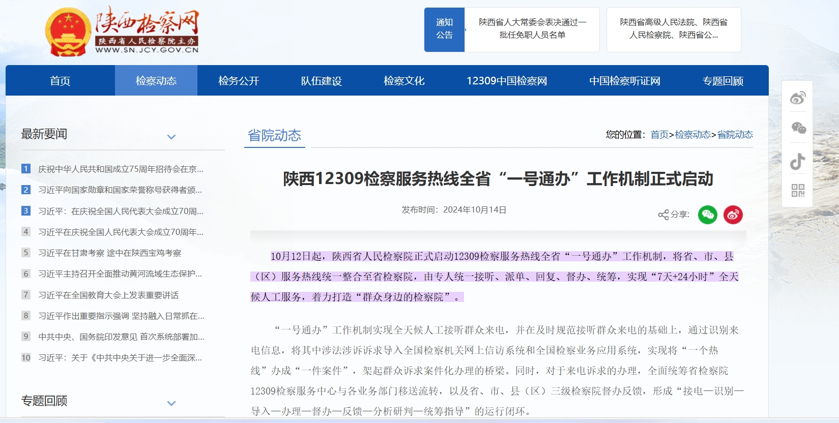Open news item 7 on 全国教育大会

click(108, 295)
